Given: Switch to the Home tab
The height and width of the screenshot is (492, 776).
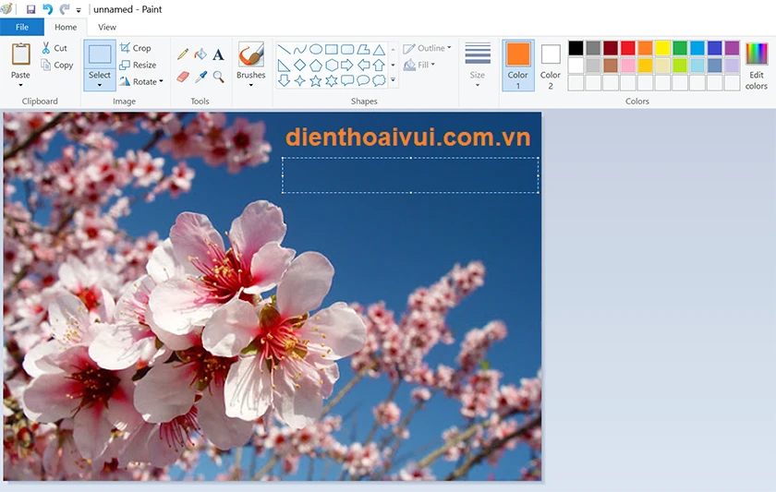Looking at the screenshot, I should 66,27.
